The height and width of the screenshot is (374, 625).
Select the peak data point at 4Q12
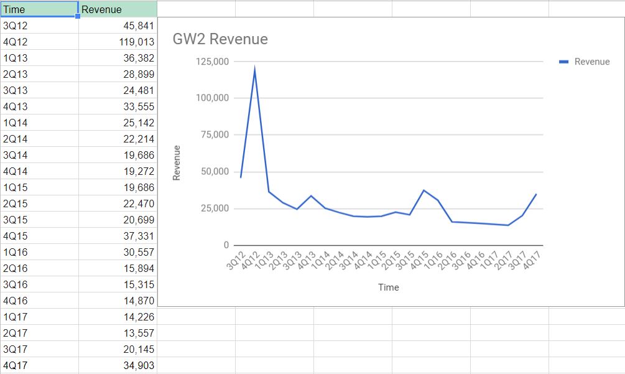255,66
